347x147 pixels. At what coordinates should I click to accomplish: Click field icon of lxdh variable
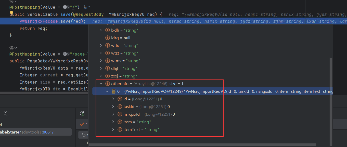(x=108, y=30)
